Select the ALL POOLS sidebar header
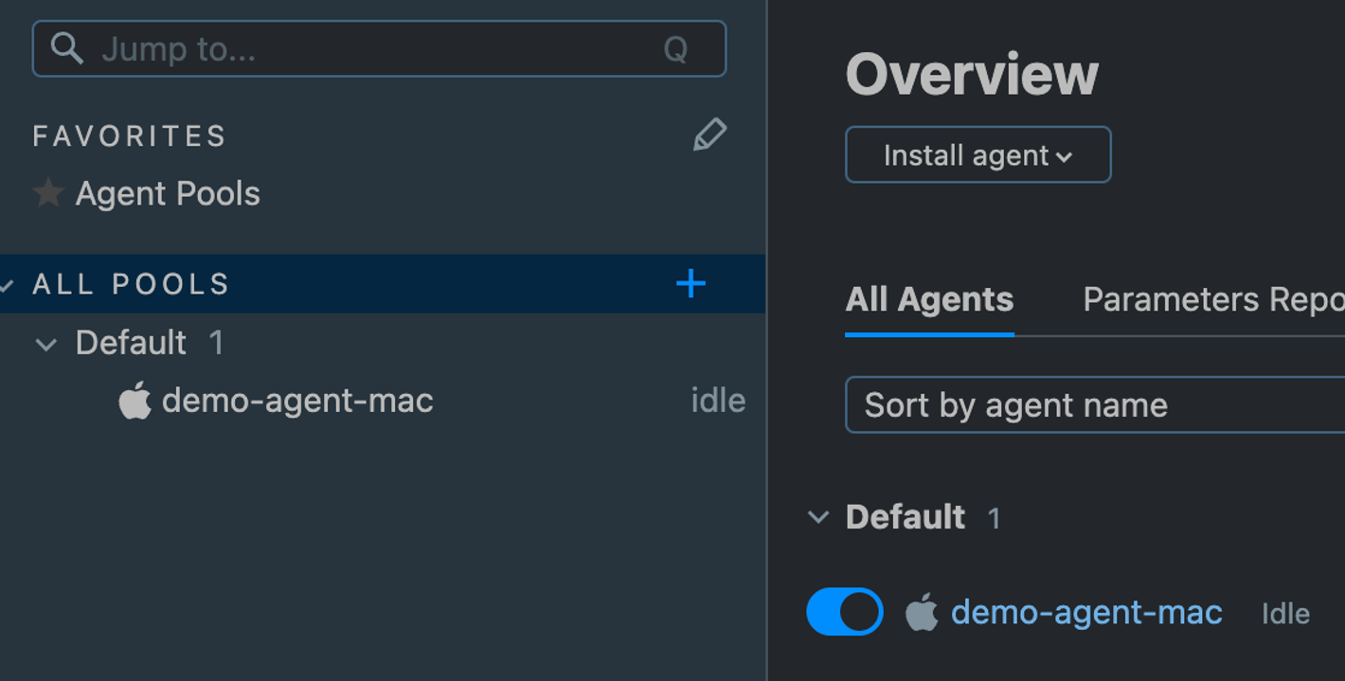The image size is (1345, 681). [x=383, y=283]
